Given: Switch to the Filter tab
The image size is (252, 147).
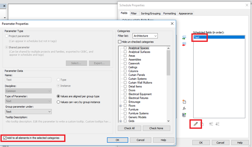Looking at the screenshot, I should pyautogui.click(x=134, y=13).
